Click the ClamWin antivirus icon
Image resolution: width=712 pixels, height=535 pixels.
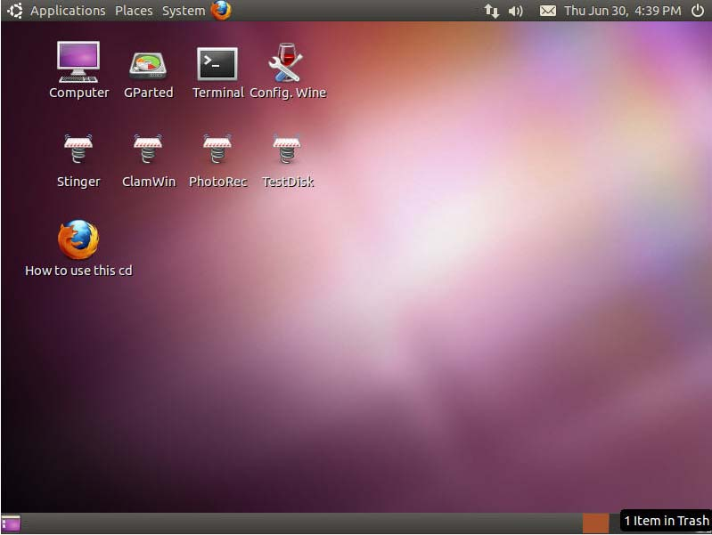pyautogui.click(x=148, y=151)
